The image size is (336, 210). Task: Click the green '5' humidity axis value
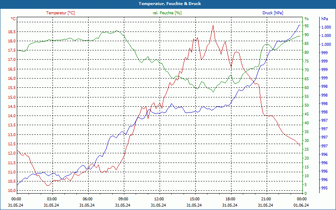tap(306, 184)
